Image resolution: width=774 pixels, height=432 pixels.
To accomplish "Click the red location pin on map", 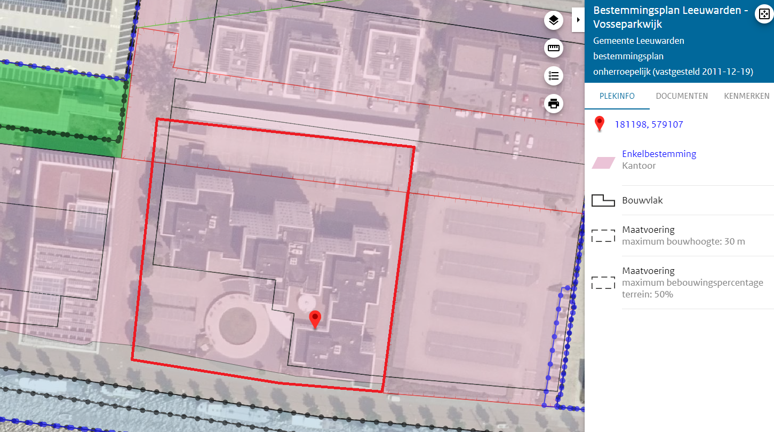I will pyautogui.click(x=315, y=319).
